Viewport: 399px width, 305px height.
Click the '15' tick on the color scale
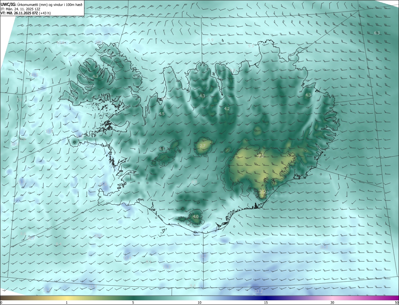(x=266, y=303)
